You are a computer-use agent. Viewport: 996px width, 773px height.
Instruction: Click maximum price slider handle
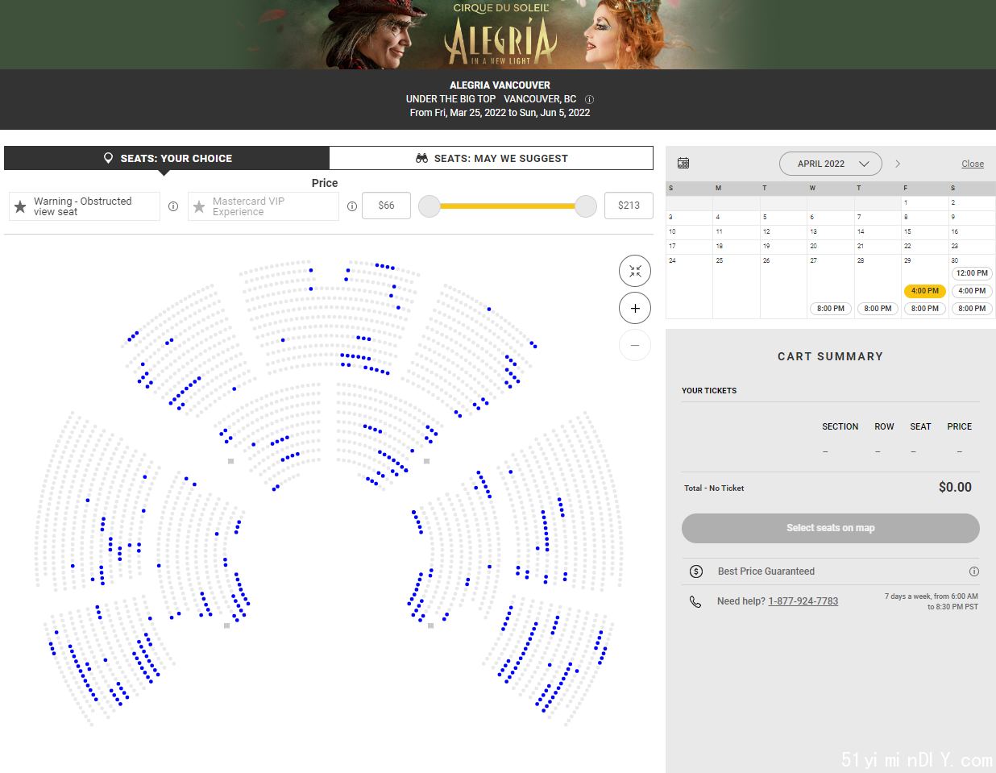[586, 206]
